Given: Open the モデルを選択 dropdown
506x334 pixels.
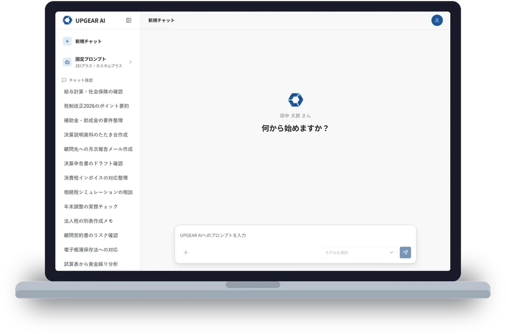Looking at the screenshot, I should point(359,252).
